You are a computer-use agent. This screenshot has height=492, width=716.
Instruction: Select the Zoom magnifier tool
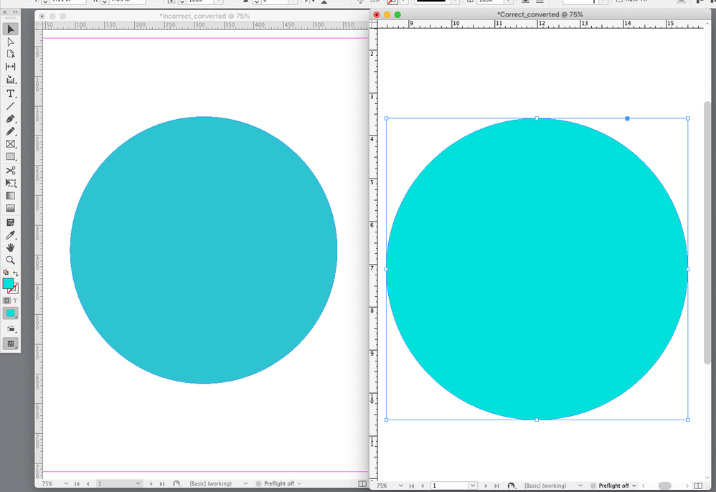11,260
